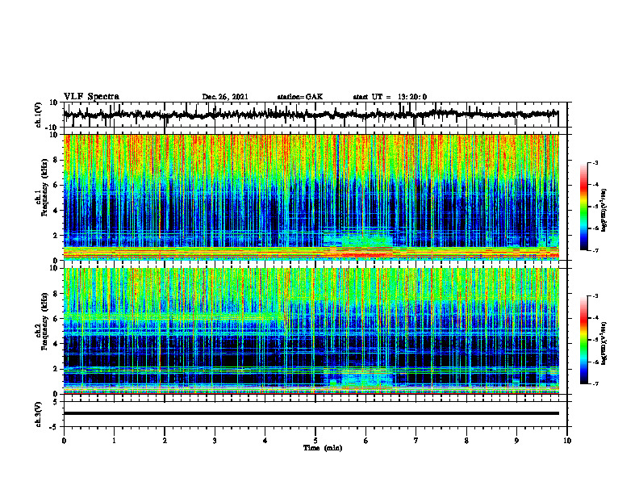Click the "Time (min)" axis label

point(323,448)
